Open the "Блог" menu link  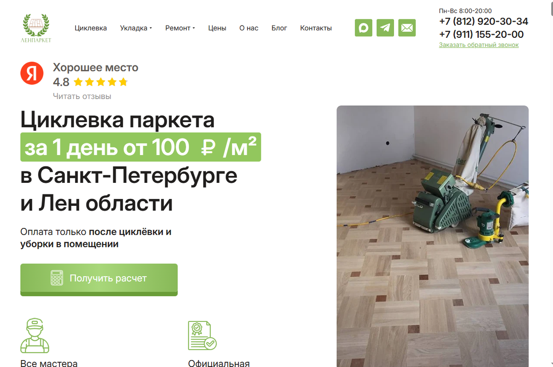[279, 28]
